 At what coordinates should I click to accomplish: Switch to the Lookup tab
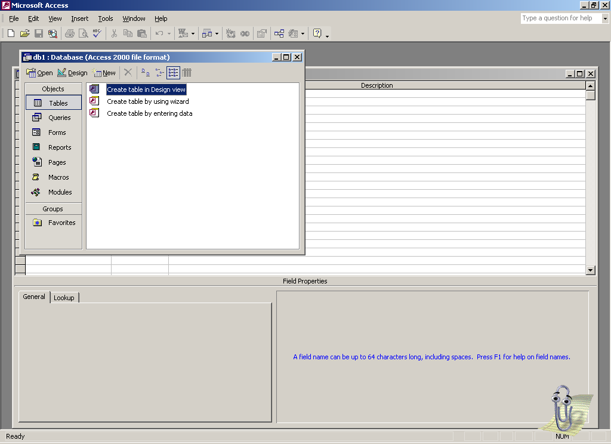pos(64,297)
